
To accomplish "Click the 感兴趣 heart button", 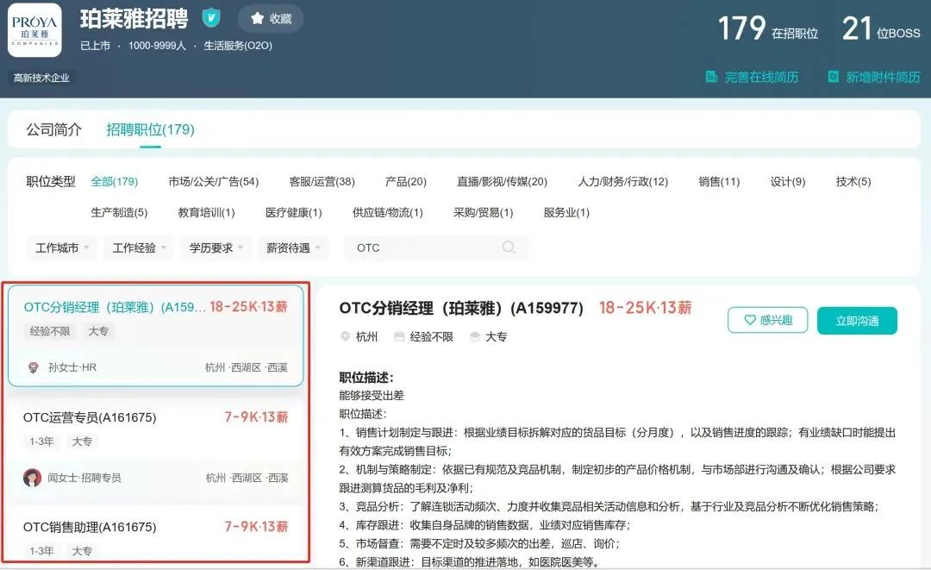I will point(768,320).
